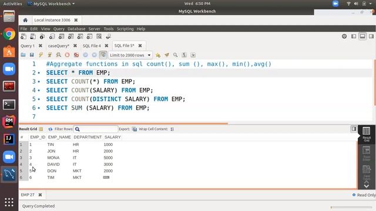The width and height of the screenshot is (376, 211).
Task: Close the EMP 27 result tab
Action: [x=41, y=195]
